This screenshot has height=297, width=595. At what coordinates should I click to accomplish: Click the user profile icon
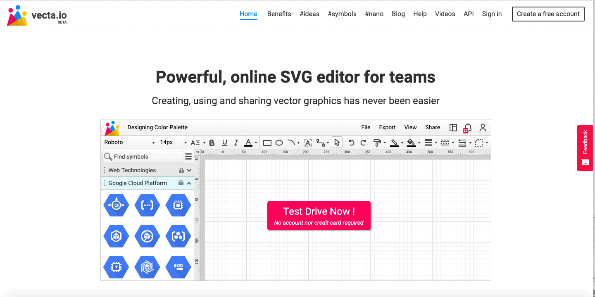click(483, 127)
